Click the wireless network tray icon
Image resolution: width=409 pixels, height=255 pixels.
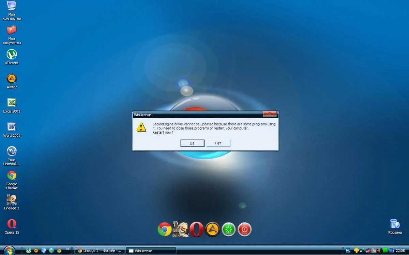pyautogui.click(x=362, y=250)
